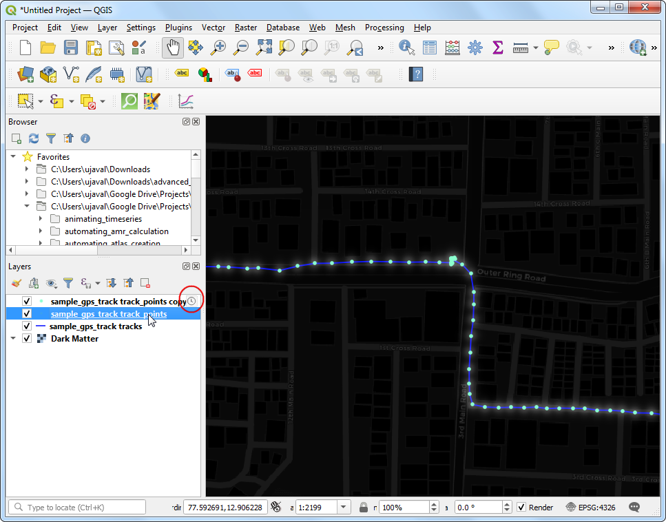
Task: Open the Deselect Features dropdown arrow
Action: click(x=103, y=101)
